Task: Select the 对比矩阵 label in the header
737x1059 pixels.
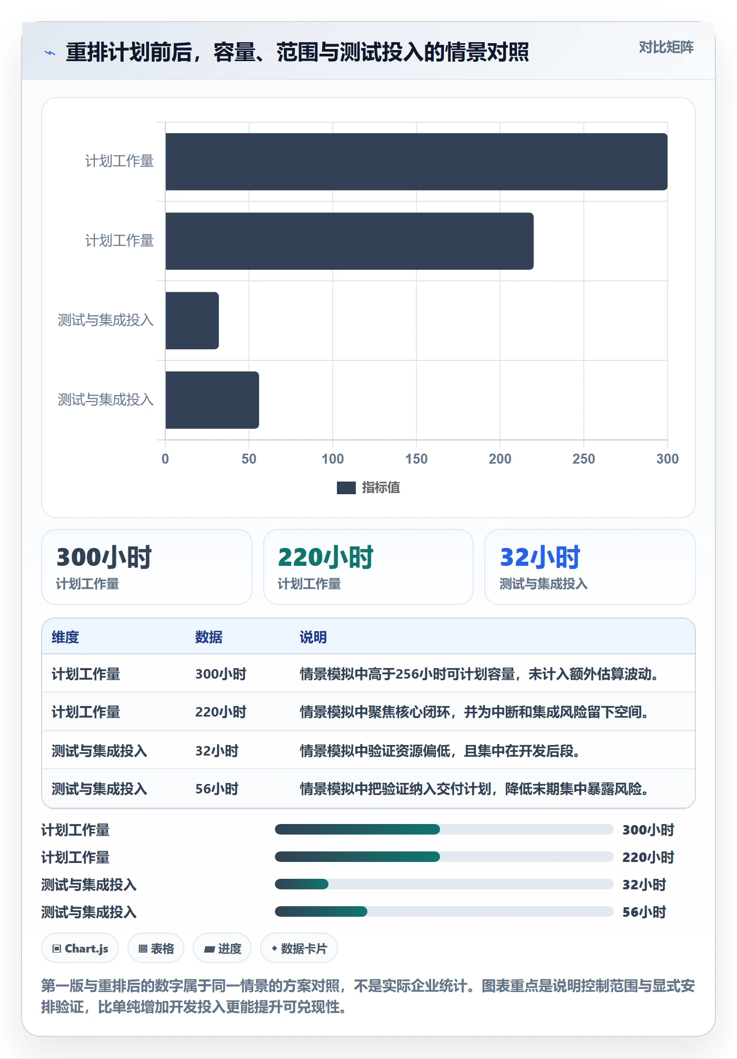Action: coord(666,47)
